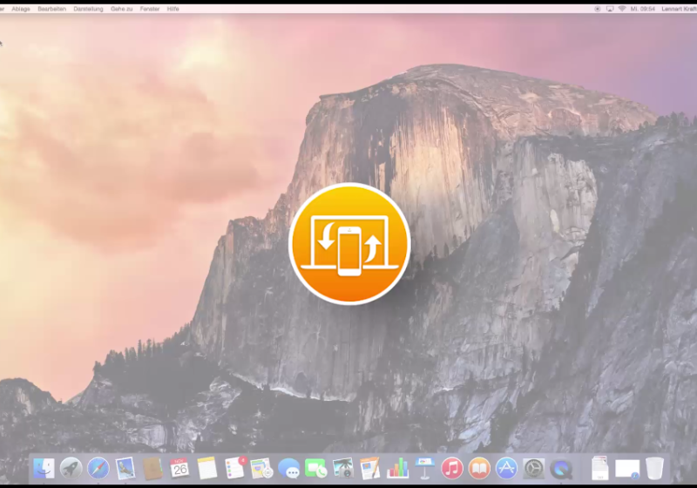Open the Darstellung menu
The image size is (697, 488).
[89, 9]
